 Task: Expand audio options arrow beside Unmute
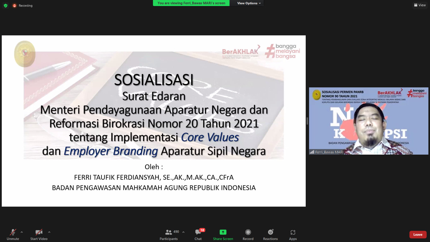click(22, 232)
